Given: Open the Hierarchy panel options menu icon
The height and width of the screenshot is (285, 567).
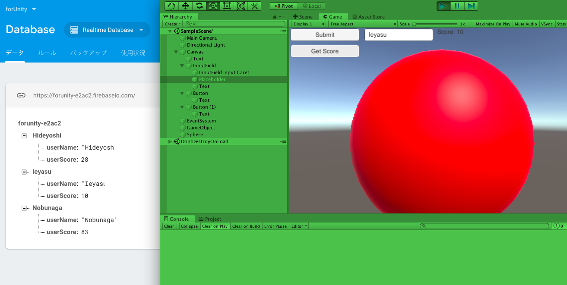Looking at the screenshot, I should pos(282,17).
